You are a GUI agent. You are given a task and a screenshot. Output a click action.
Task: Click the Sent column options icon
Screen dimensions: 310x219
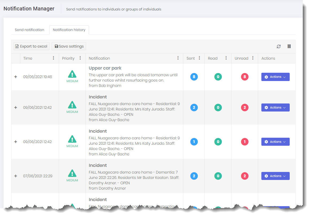point(199,58)
